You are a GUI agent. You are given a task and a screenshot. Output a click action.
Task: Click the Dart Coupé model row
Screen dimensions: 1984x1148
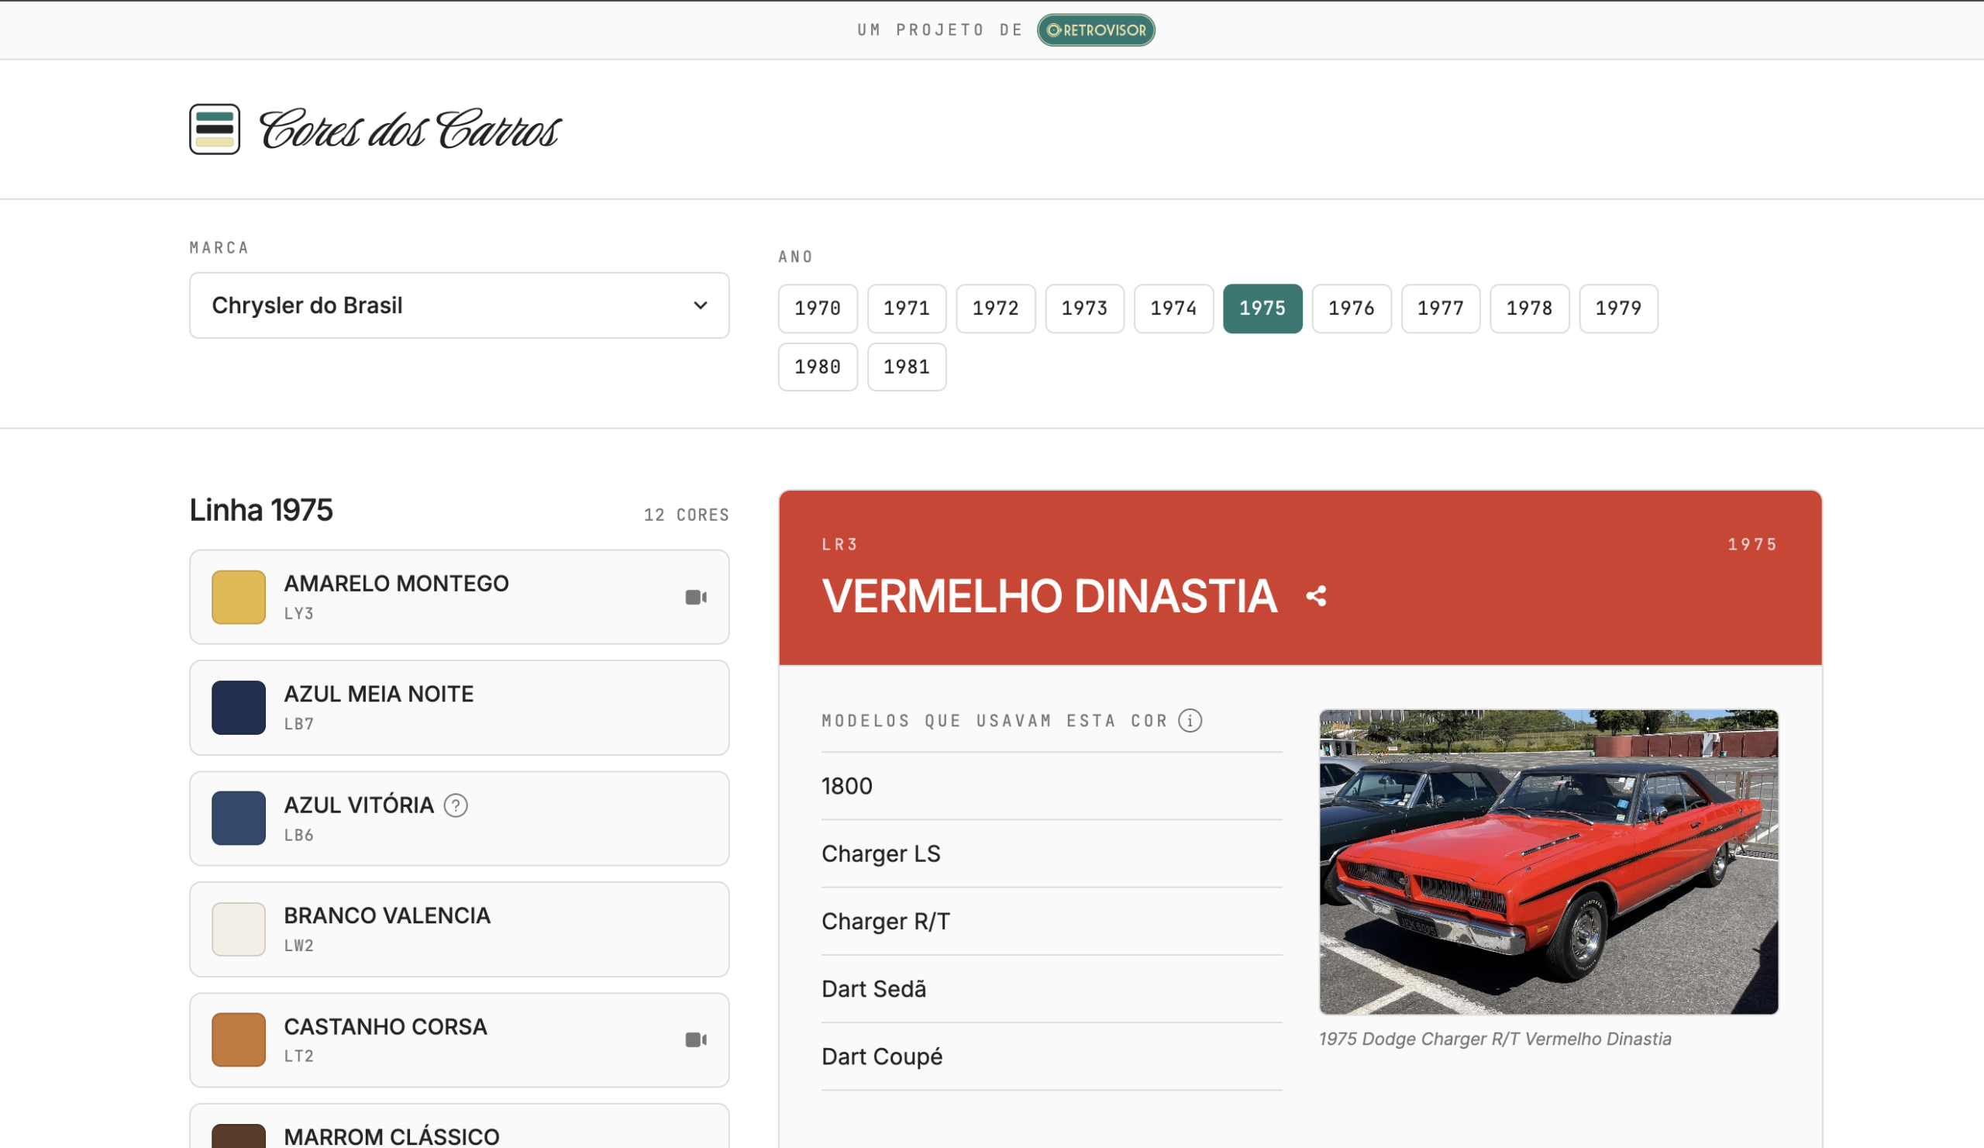pyautogui.click(x=1052, y=1057)
